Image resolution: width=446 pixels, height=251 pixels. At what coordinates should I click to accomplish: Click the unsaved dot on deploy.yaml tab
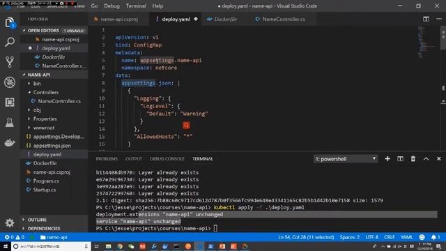point(196,19)
